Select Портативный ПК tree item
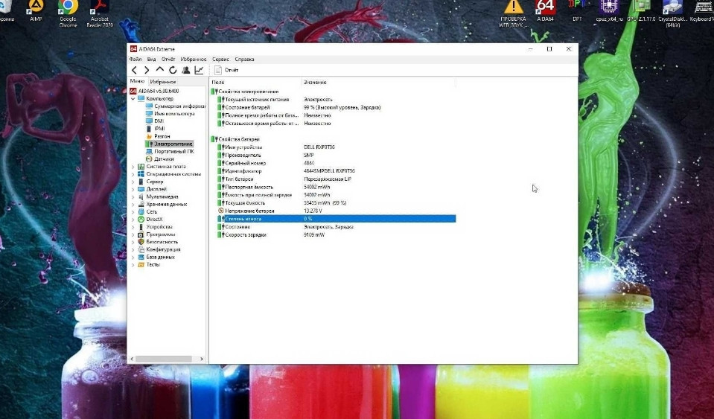 coord(173,151)
